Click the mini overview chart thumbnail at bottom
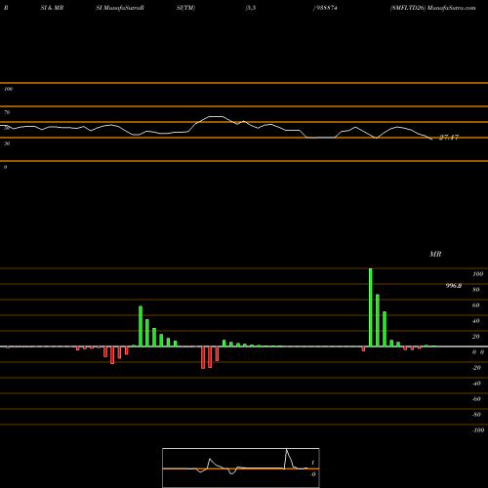The height and width of the screenshot is (488, 488). [x=241, y=468]
